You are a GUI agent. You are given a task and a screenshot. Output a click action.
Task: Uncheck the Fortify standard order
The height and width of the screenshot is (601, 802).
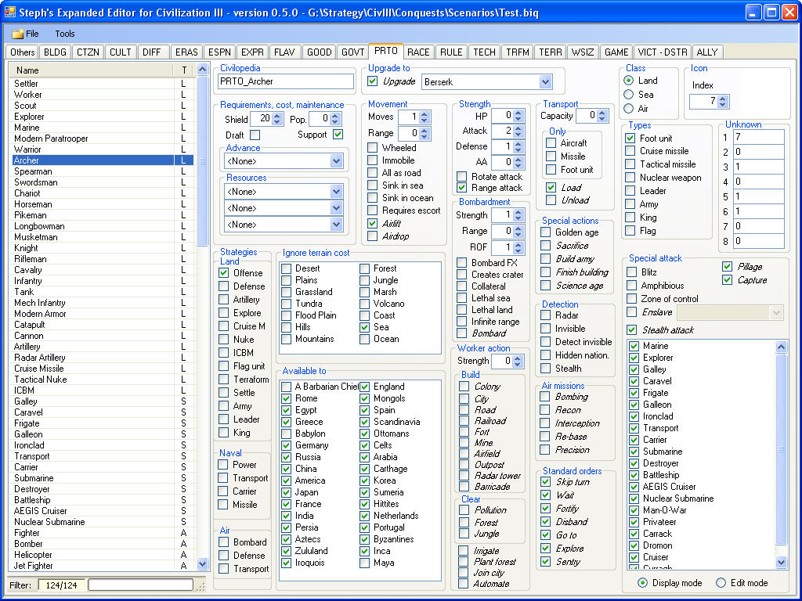click(546, 509)
